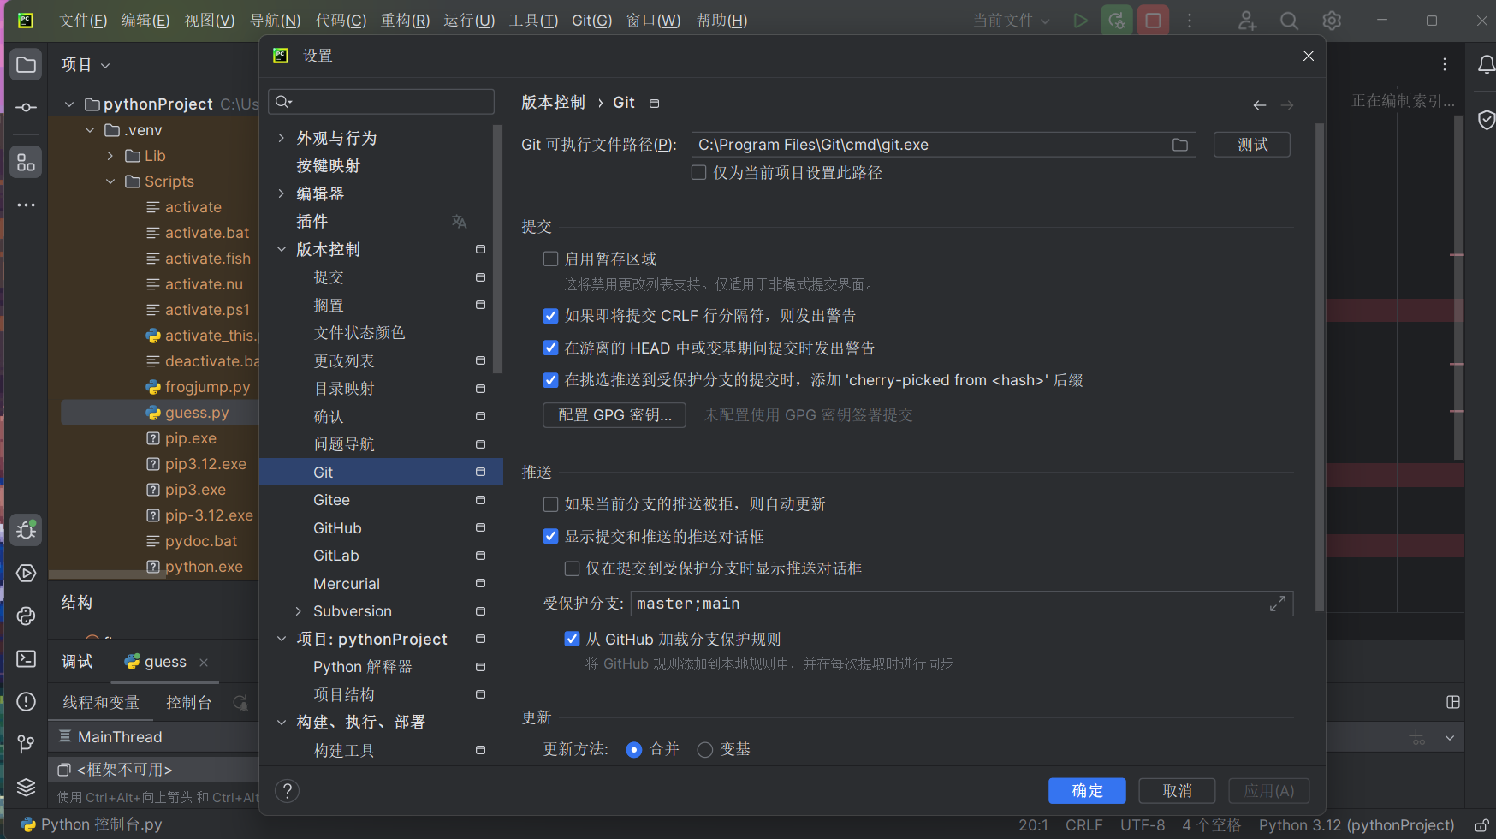Viewport: 1496px width, 839px height.
Task: Expand Subversion settings node
Action: coord(299,611)
